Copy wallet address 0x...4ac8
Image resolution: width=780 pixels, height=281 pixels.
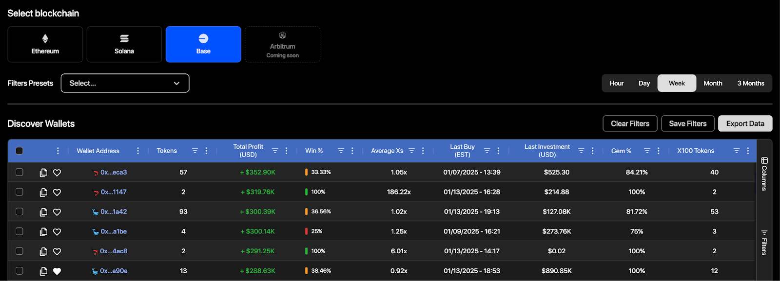pos(43,251)
